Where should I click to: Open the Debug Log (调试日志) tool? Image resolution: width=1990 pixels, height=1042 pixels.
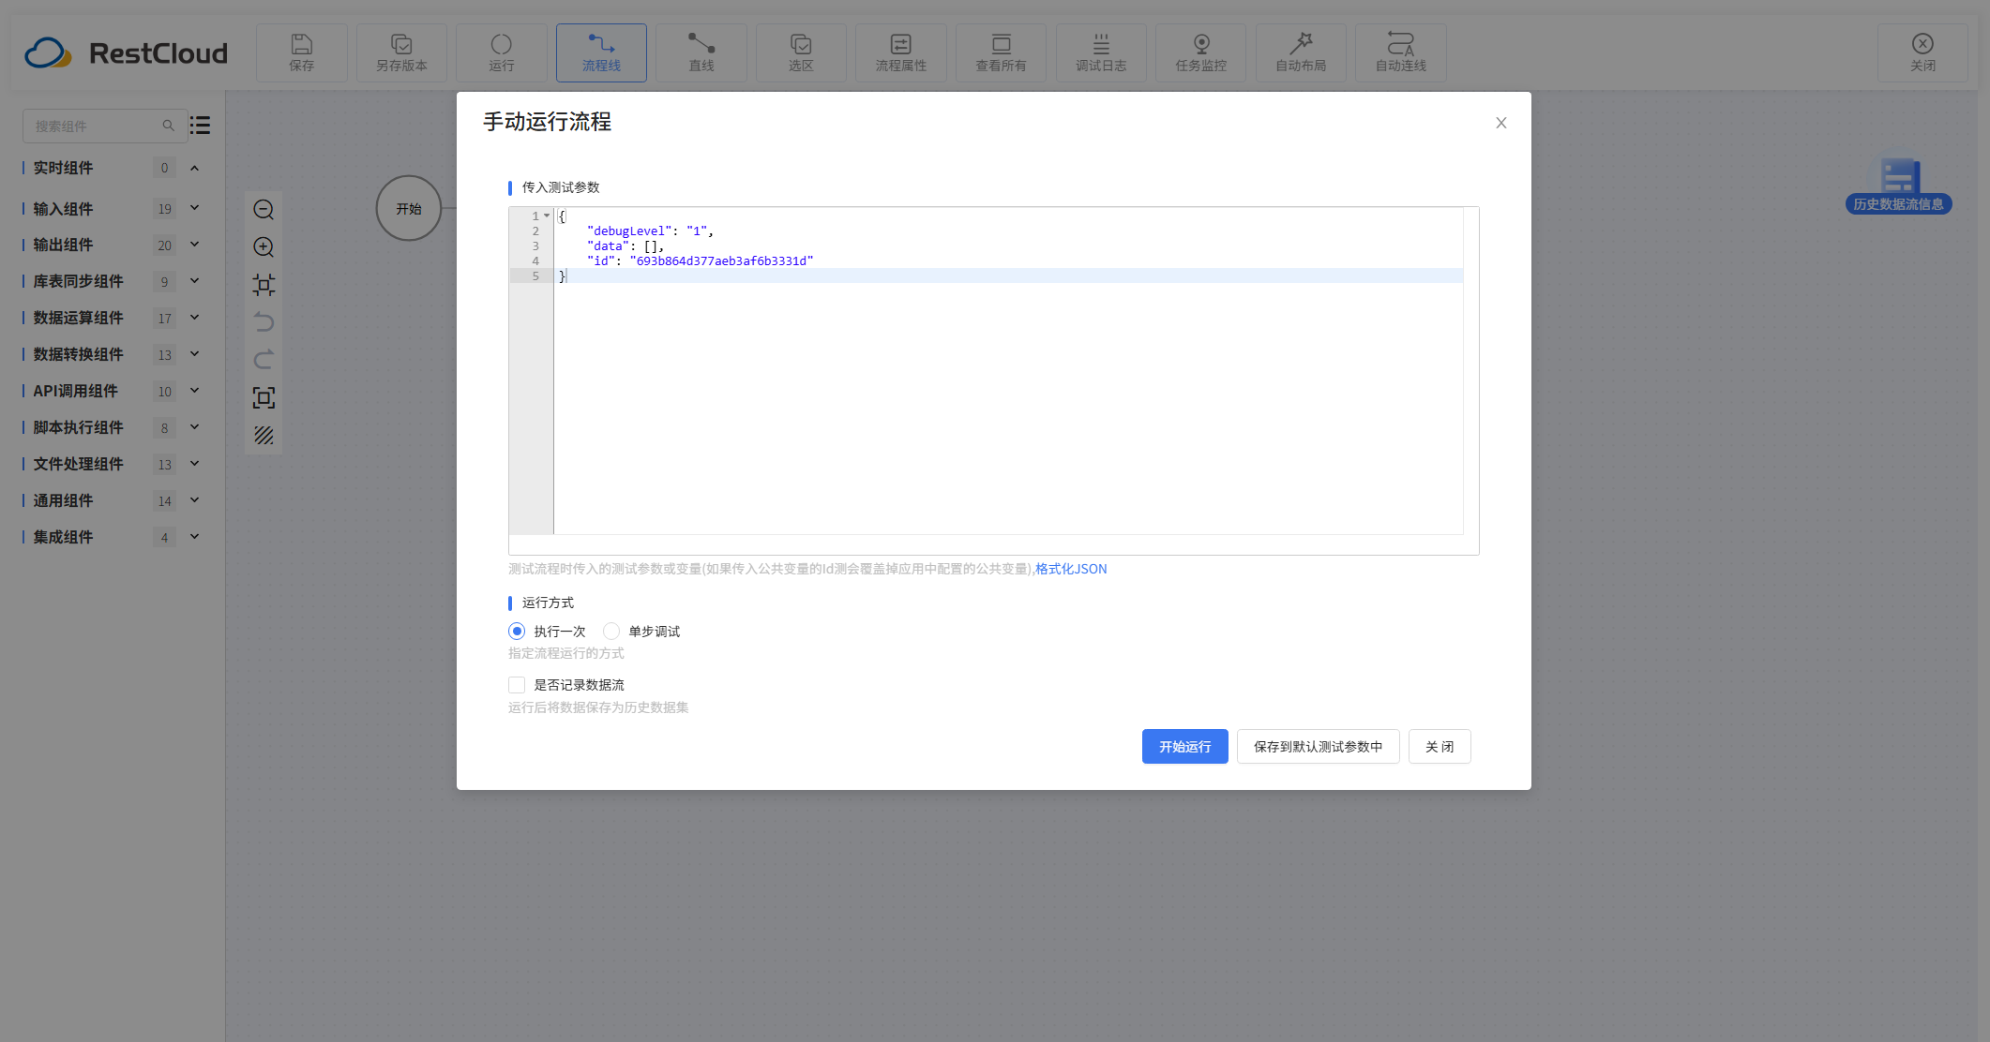1100,52
